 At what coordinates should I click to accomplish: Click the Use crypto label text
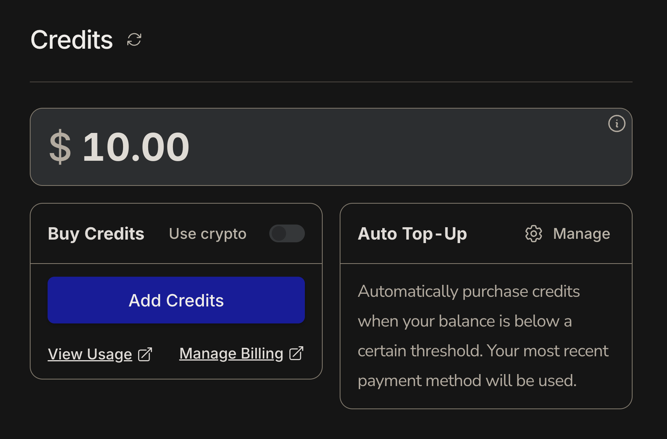tap(208, 234)
